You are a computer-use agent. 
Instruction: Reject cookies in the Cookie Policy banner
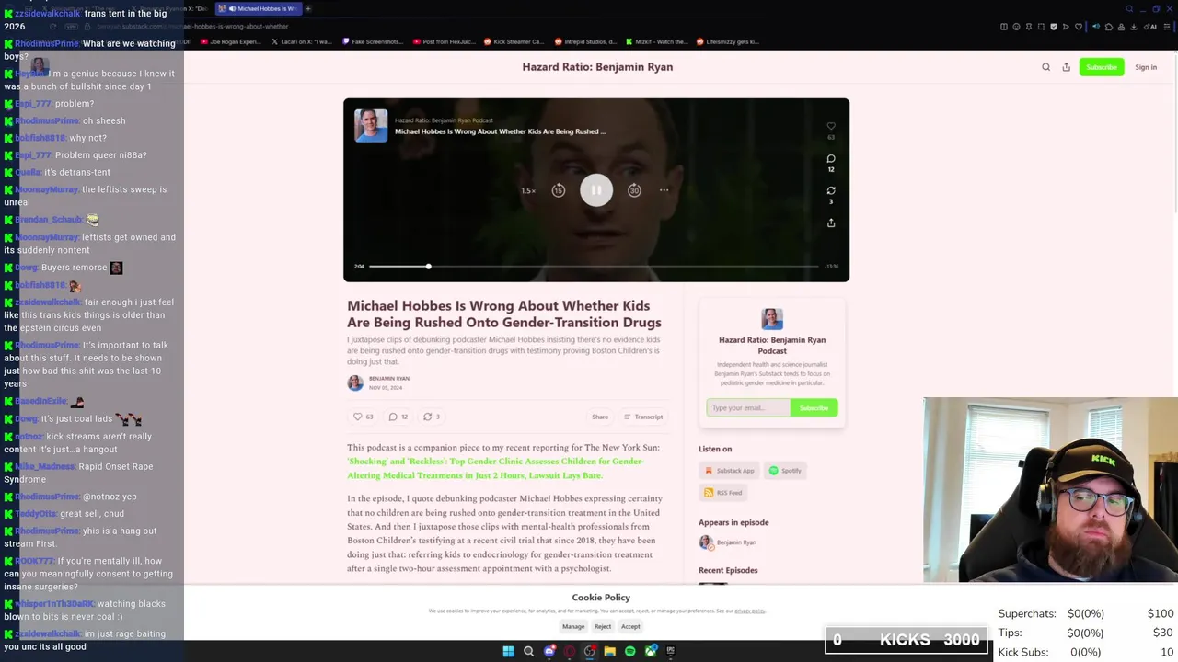point(603,627)
